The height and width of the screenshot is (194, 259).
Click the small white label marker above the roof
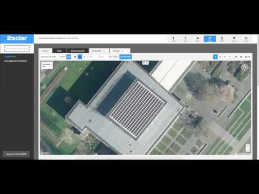point(146,63)
